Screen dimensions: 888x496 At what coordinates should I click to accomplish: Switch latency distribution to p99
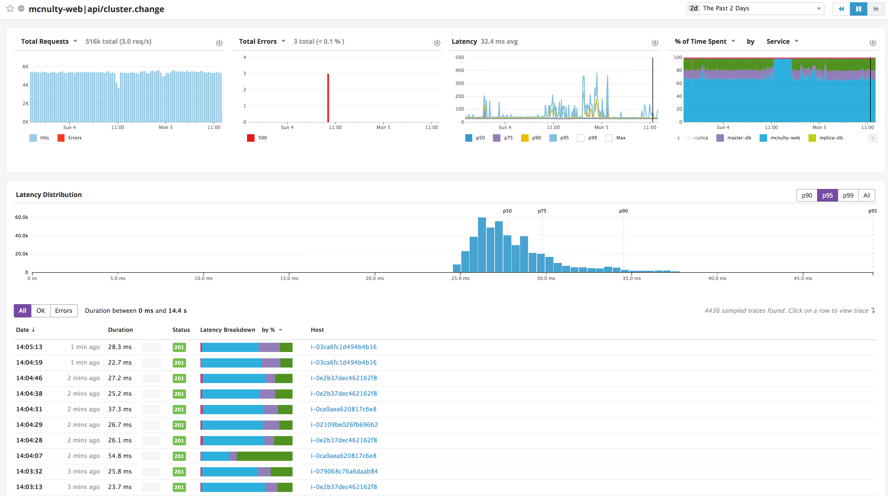[x=848, y=196]
